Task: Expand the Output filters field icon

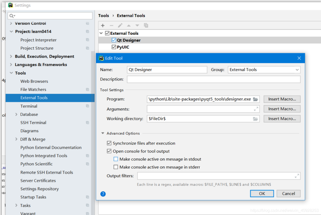Action: (x=297, y=176)
